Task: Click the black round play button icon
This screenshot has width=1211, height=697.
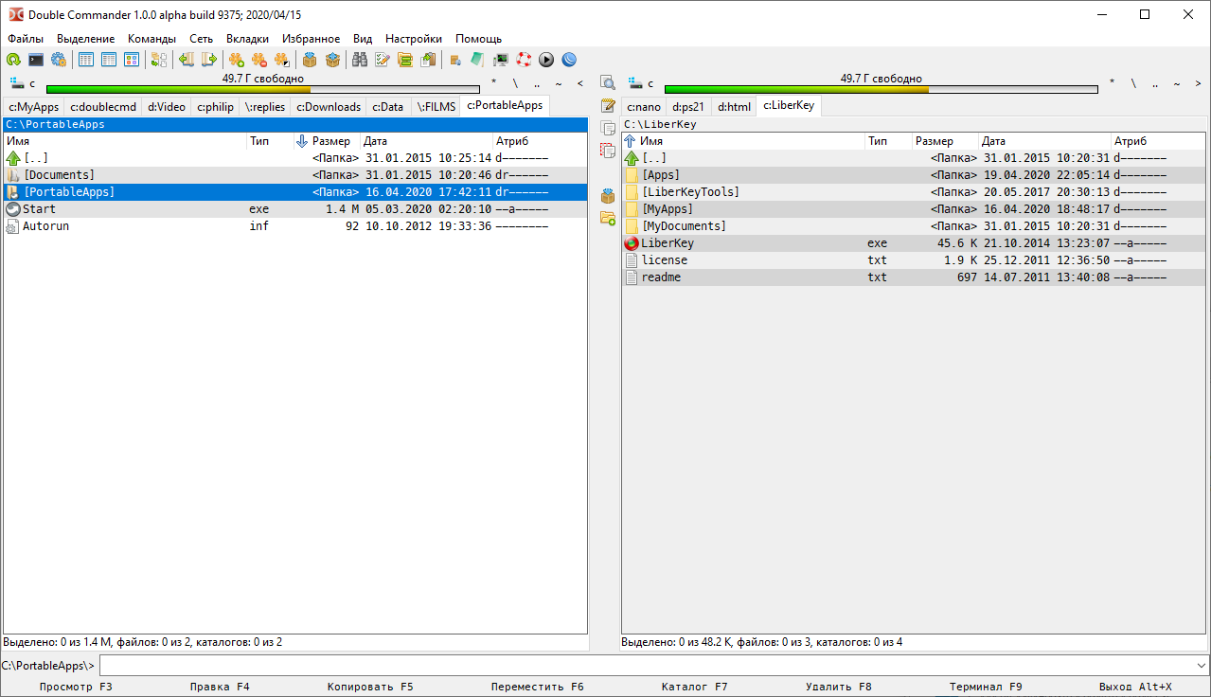Action: pyautogui.click(x=546, y=60)
